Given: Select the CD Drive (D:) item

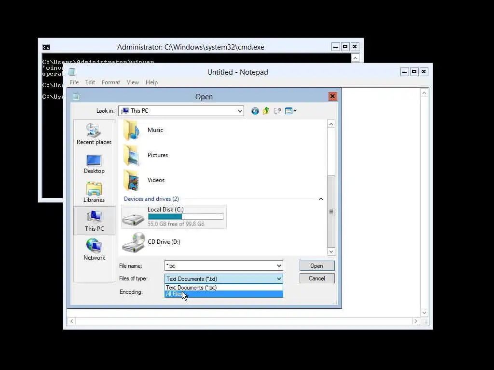Looking at the screenshot, I should coord(151,242).
